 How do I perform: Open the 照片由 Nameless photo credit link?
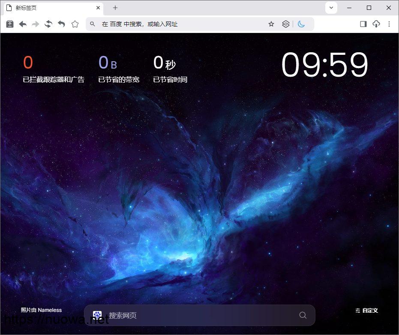click(41, 310)
